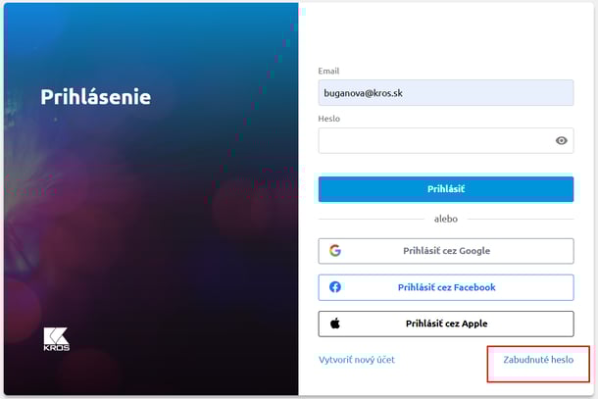Open the Zabudnuté heslo link
The width and height of the screenshot is (598, 399).
tap(538, 360)
